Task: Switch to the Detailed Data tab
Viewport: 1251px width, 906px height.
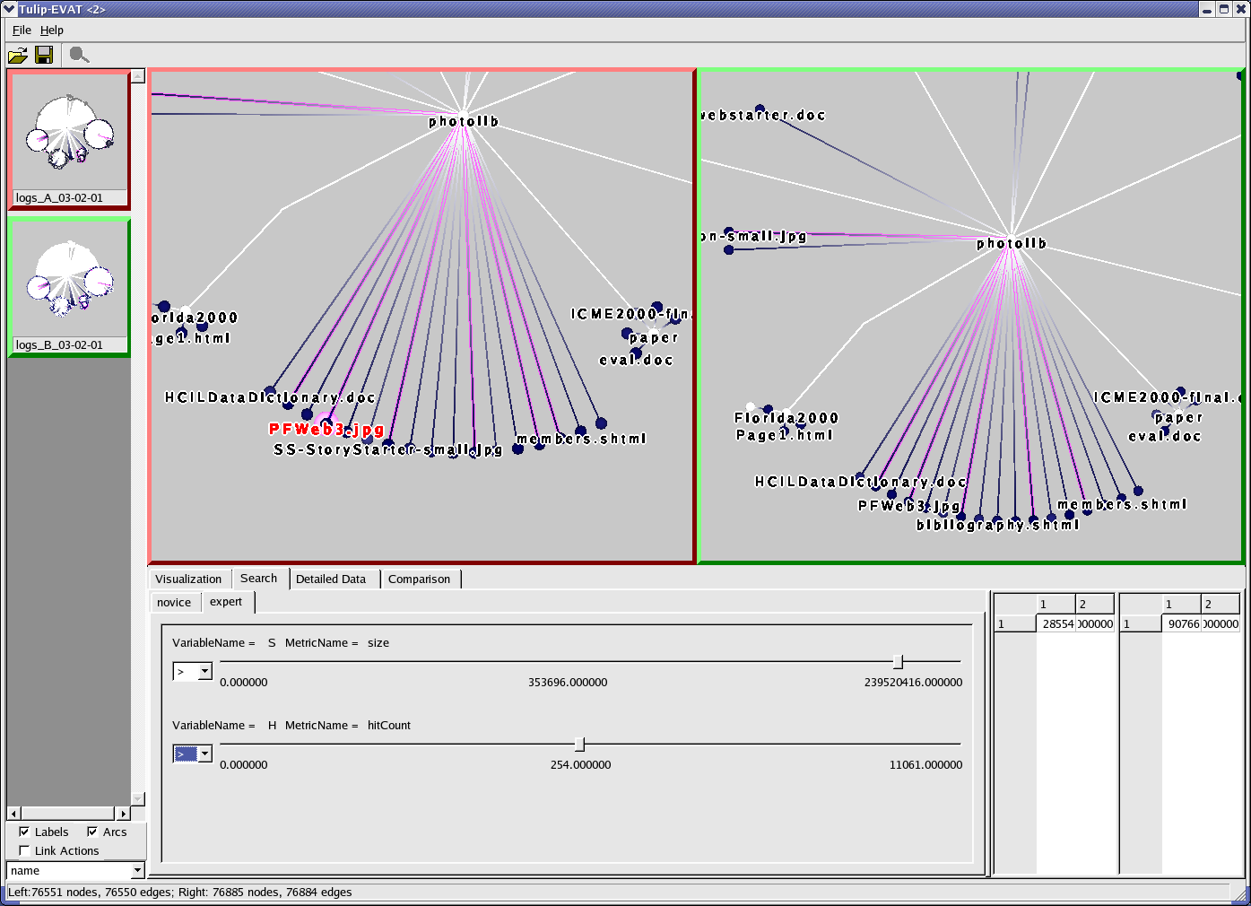Action: (331, 579)
